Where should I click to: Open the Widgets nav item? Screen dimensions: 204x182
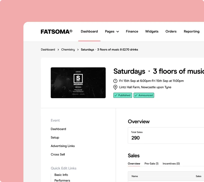point(152,31)
